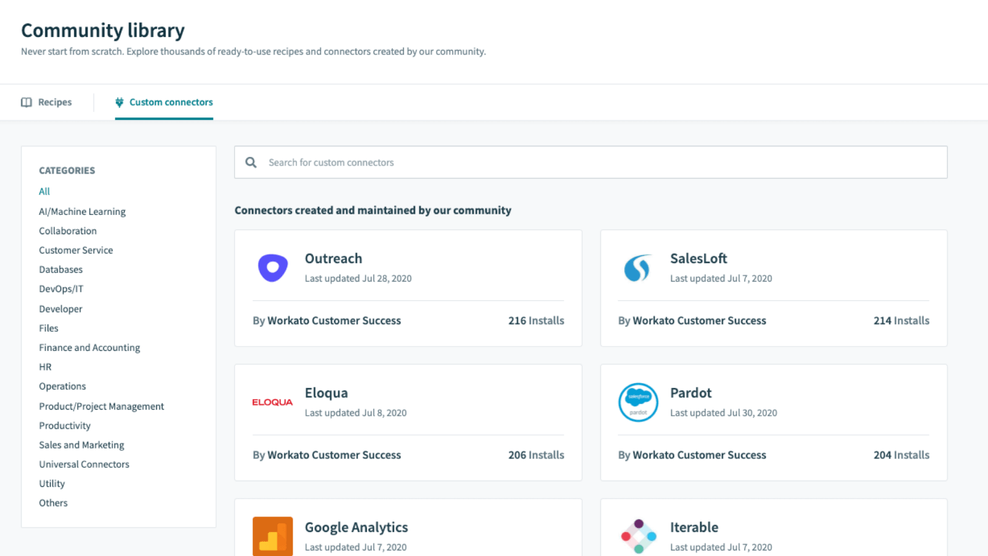
Task: Click the Google Analytics logo icon
Action: [x=272, y=536]
